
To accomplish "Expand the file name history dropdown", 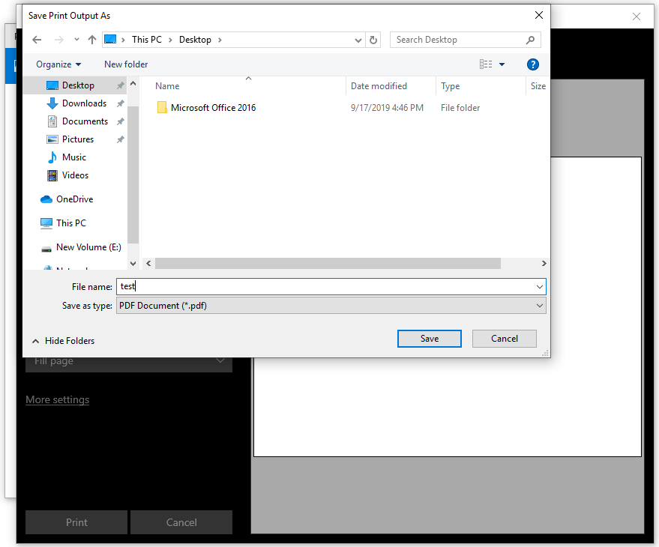I will (x=538, y=286).
